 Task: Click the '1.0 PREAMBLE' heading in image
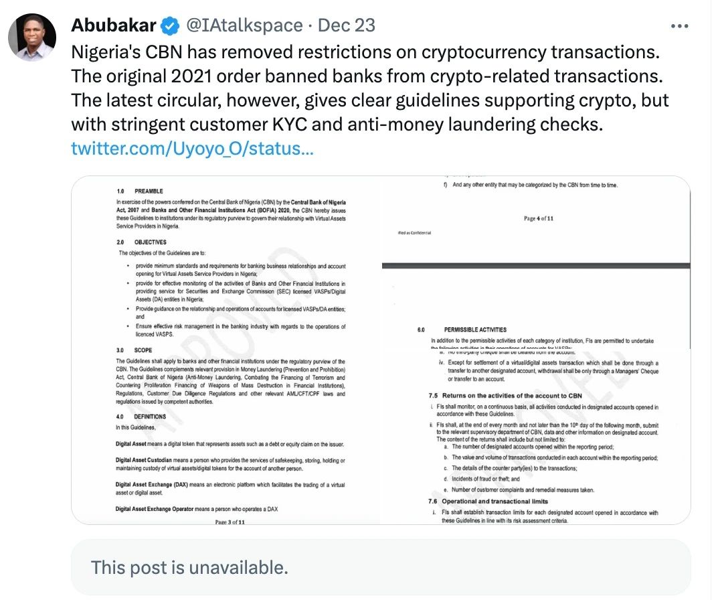coord(140,191)
